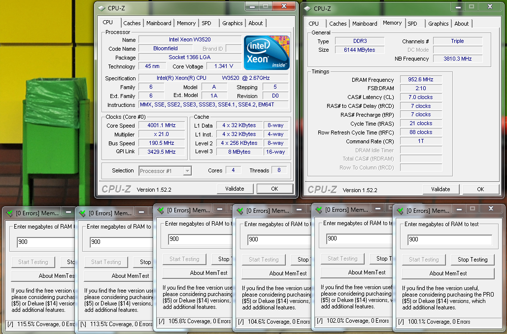Click Stop button in the 113.5% Coverage MemTest
This screenshot has width=507, height=334.
[x=143, y=262]
